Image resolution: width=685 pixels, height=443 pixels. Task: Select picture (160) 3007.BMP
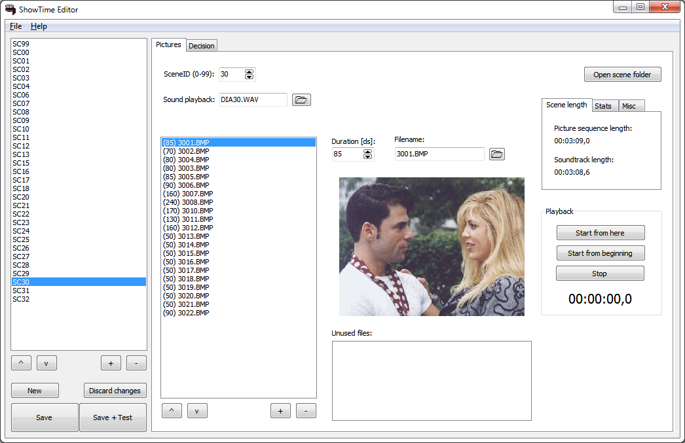click(238, 194)
